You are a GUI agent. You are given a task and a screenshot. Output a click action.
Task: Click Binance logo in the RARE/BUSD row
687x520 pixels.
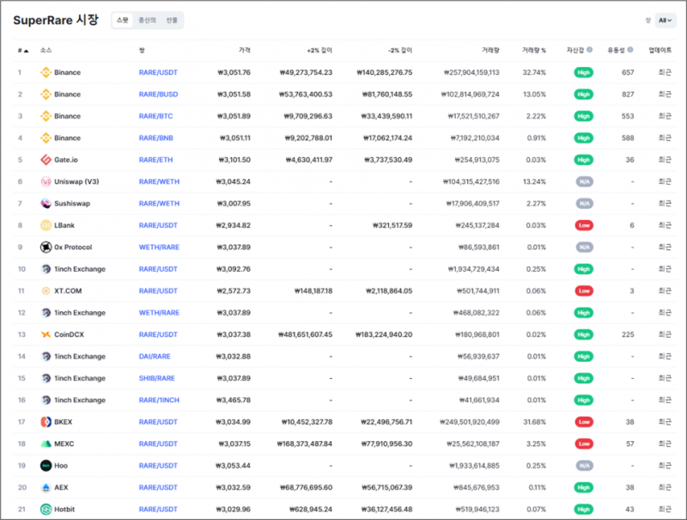pos(46,95)
